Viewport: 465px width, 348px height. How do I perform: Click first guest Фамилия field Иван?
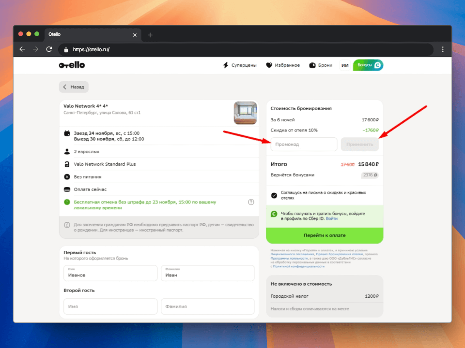(x=208, y=273)
